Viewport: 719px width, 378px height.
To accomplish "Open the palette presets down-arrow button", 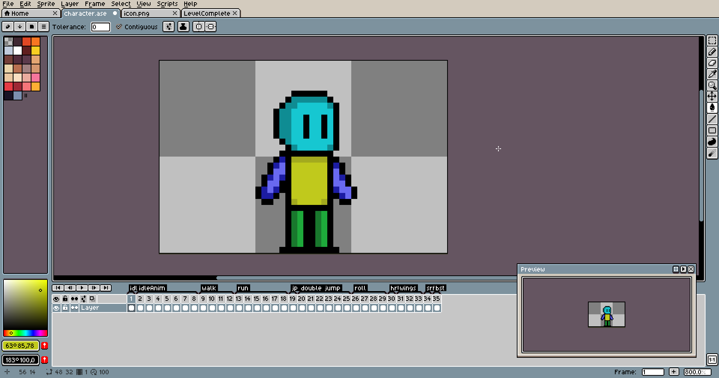I will click(19, 27).
